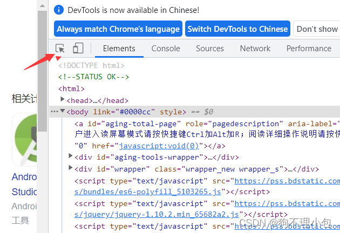Select the opening html tag row

point(71,88)
